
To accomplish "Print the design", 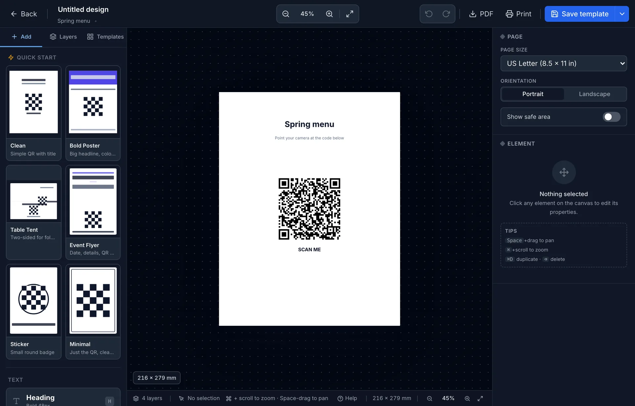I will click(518, 14).
